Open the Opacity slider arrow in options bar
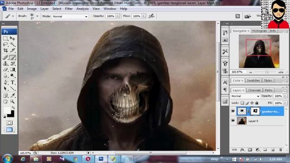 [117, 16]
